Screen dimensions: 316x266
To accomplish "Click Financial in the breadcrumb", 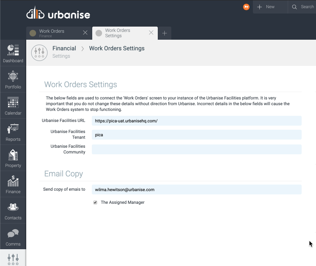I will (64, 48).
